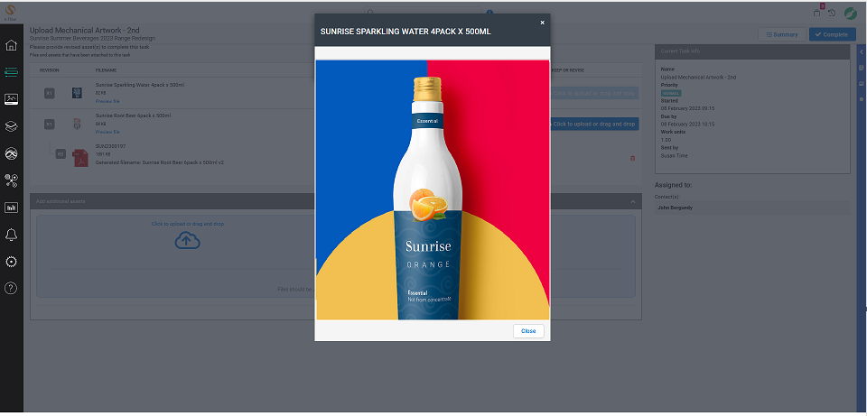The height and width of the screenshot is (416, 867).
Task: Open the image assets icon in sidebar
Action: (x=11, y=99)
